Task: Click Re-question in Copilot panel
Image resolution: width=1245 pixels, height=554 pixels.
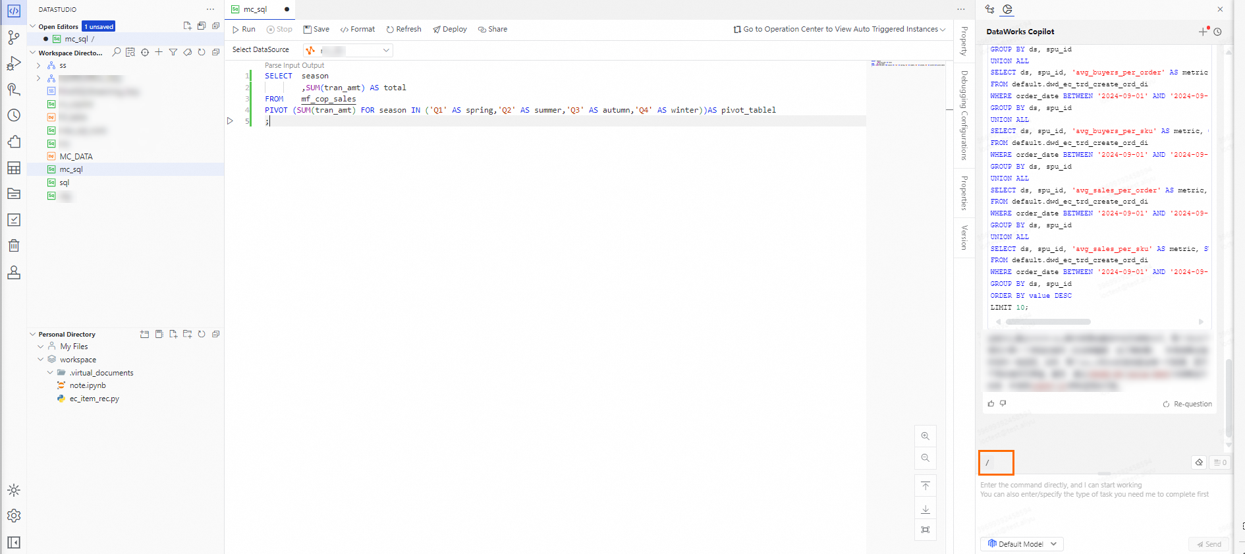Action: [1188, 404]
